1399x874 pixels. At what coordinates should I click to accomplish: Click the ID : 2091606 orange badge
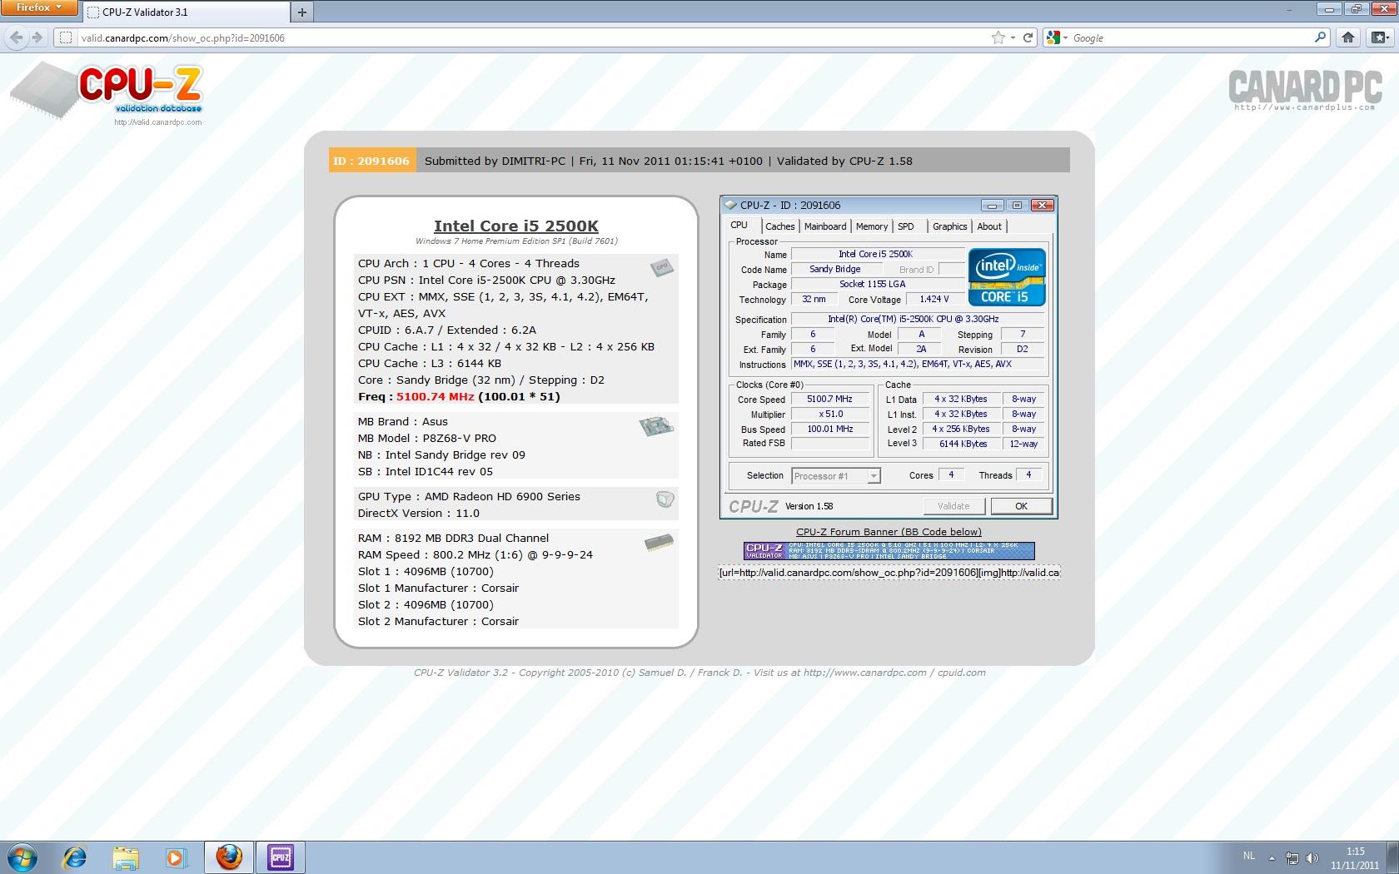(371, 161)
